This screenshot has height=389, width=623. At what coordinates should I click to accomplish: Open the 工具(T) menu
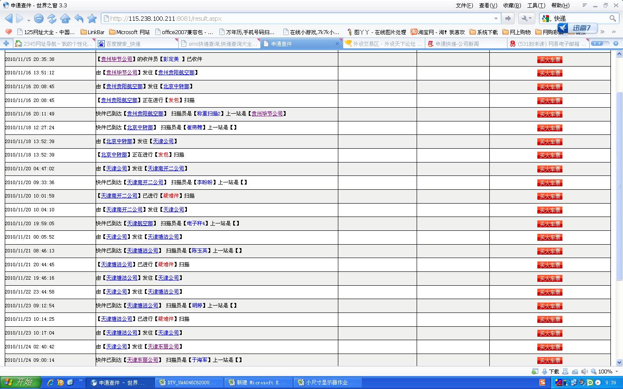(536, 6)
